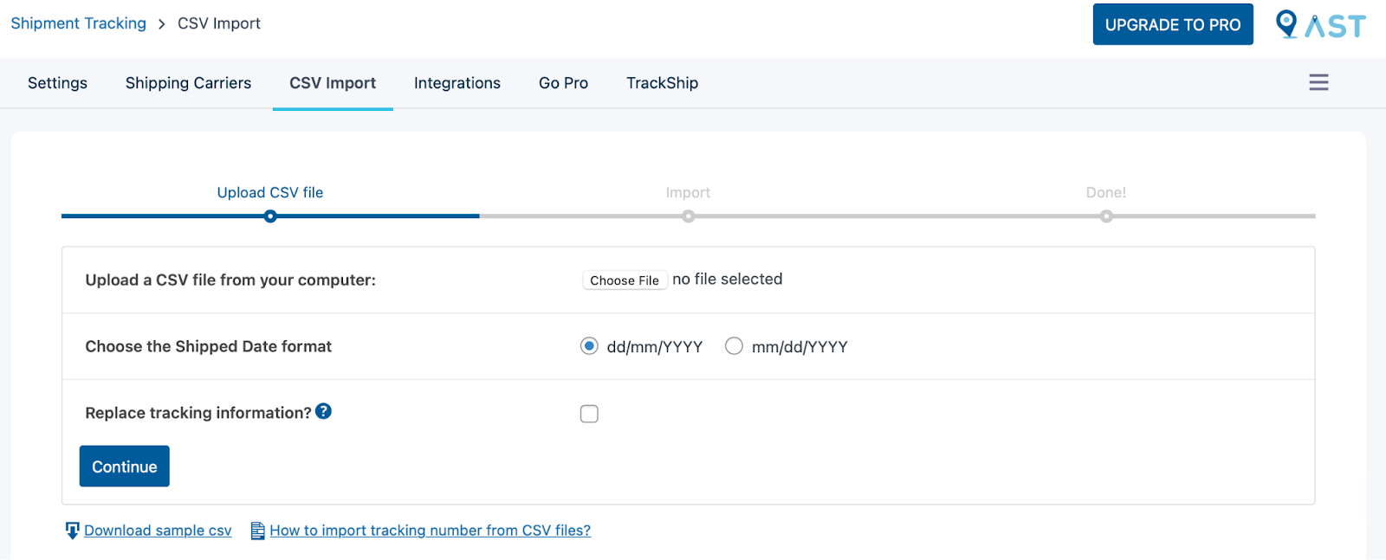Screen dimensions: 1386x560
Task: Switch to the Integrations tab
Action: [457, 82]
